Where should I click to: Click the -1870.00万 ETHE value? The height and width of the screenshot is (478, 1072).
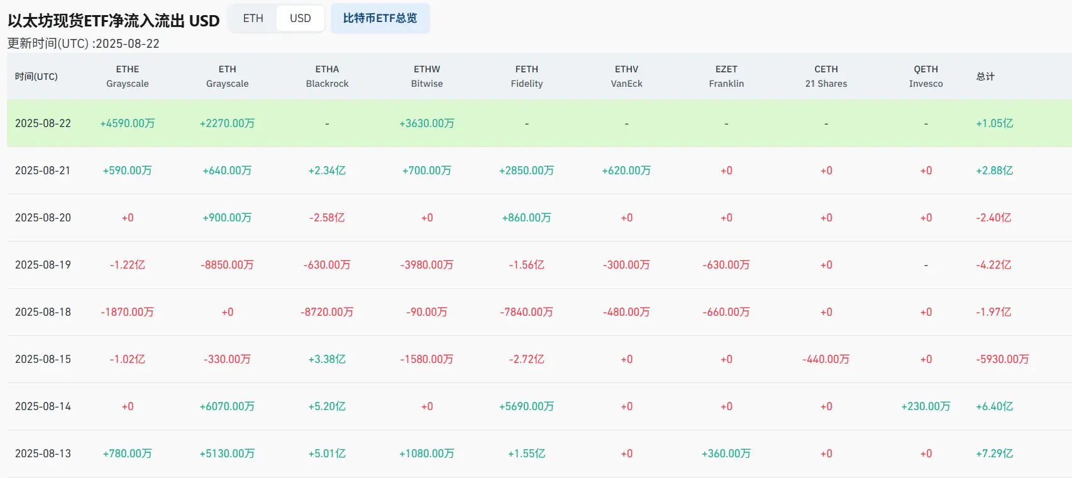[x=128, y=312]
